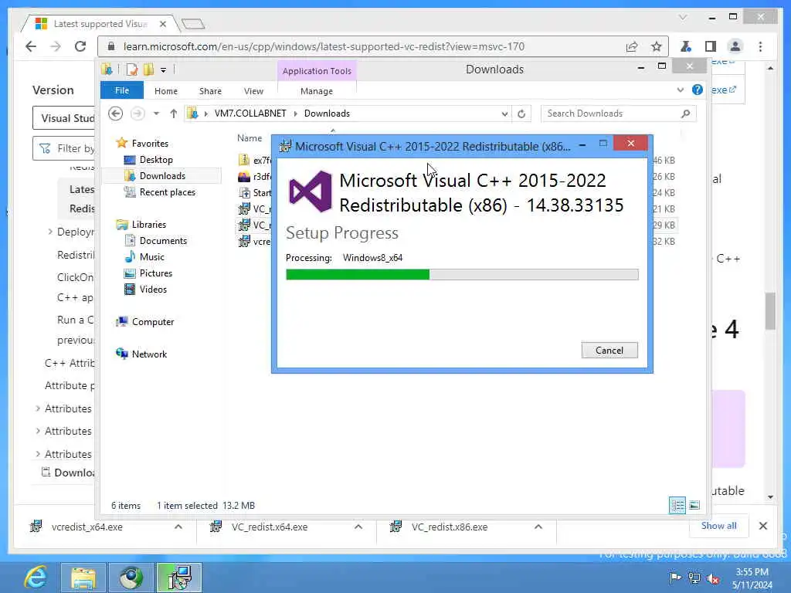791x593 pixels.
Task: Reload the Chrome page
Action: pyautogui.click(x=80, y=46)
